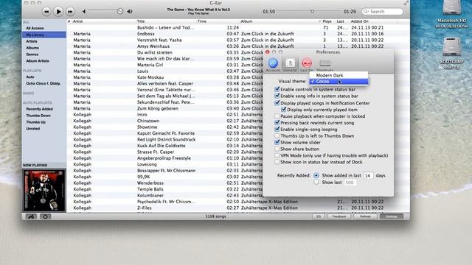Click the Show last count field
Viewport: 472px width, 265px height.
(x=350, y=183)
